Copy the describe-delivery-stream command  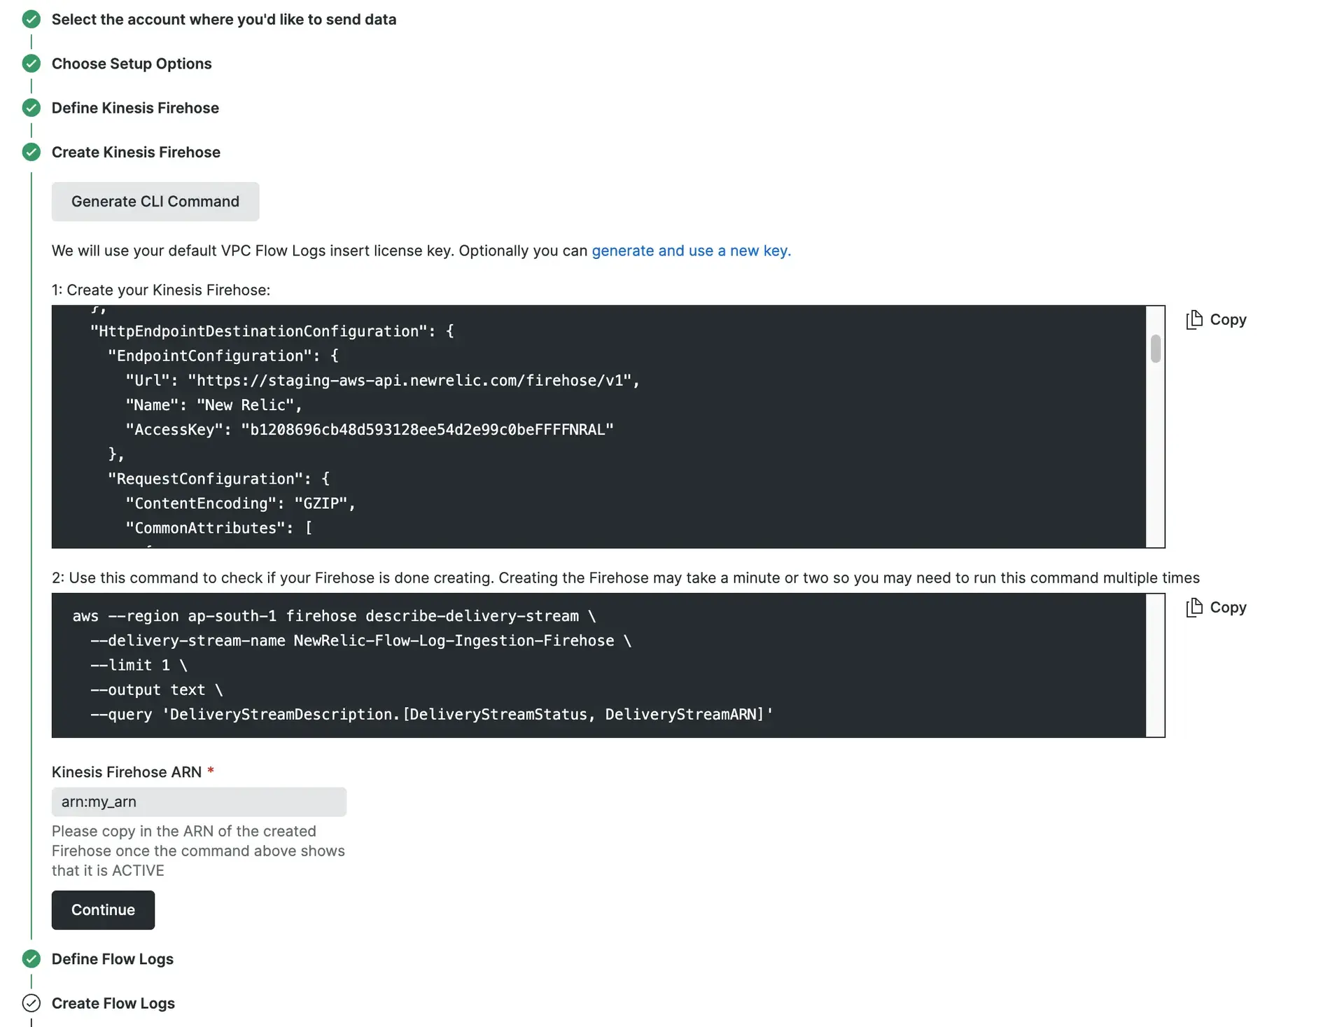(1217, 608)
